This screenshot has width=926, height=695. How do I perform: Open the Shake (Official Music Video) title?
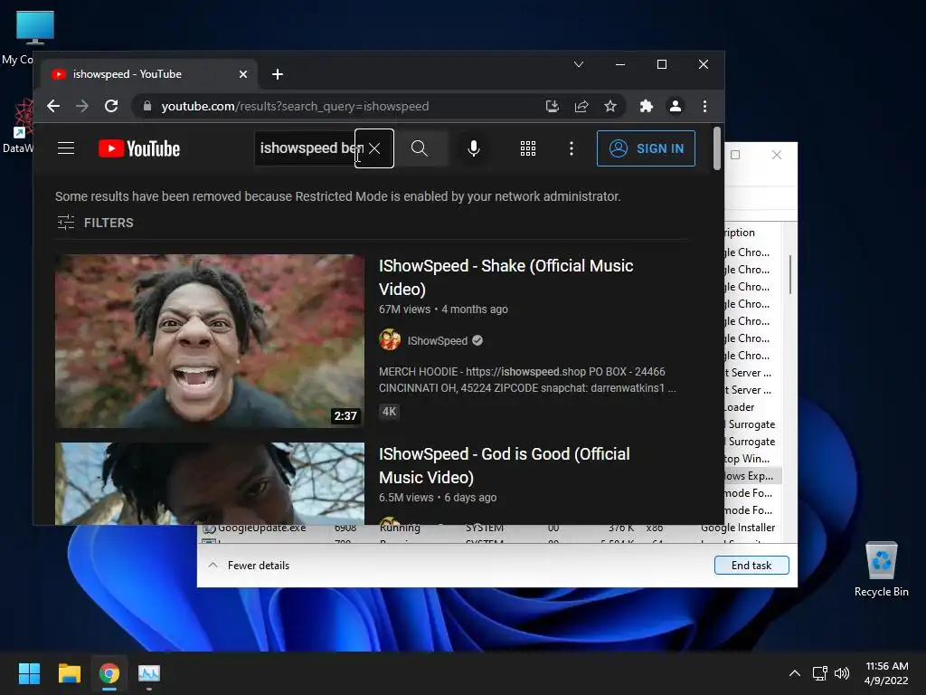[x=506, y=277]
